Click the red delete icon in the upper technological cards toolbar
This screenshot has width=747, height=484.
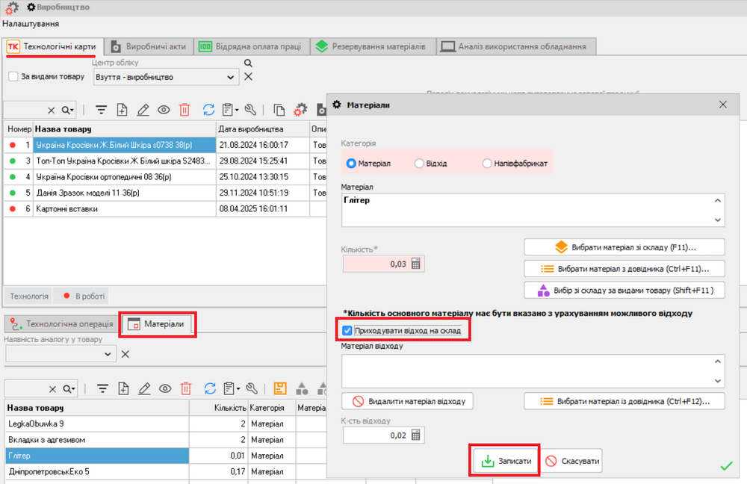tap(185, 110)
